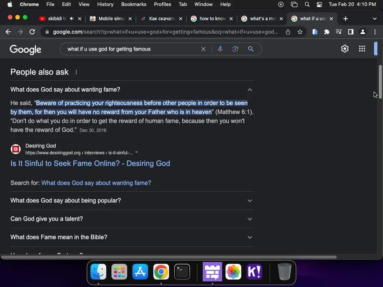The height and width of the screenshot is (287, 383).
Task: Go forward to next page
Action: (20, 32)
